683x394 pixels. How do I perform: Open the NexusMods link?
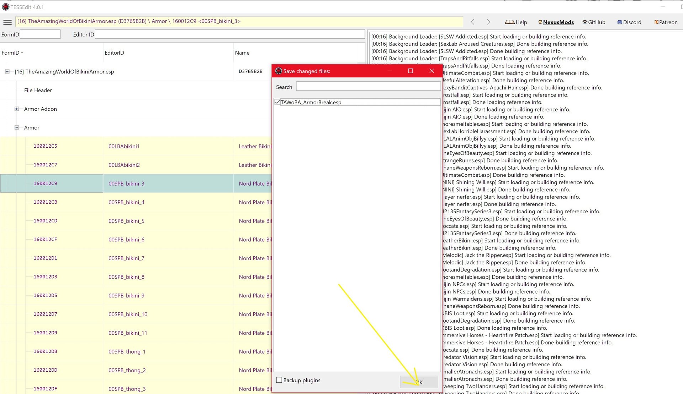(x=556, y=22)
